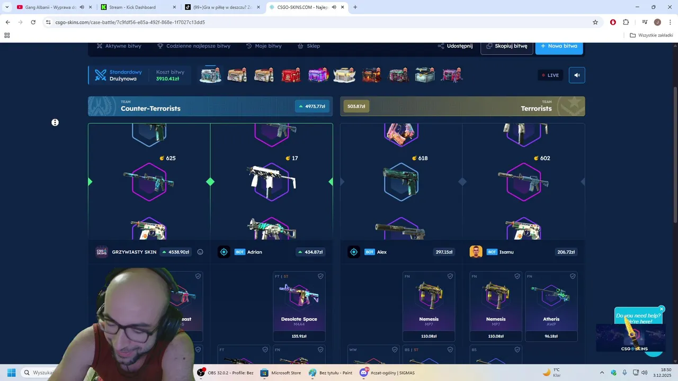
Task: Open Moje bitwy tab
Action: (264, 46)
